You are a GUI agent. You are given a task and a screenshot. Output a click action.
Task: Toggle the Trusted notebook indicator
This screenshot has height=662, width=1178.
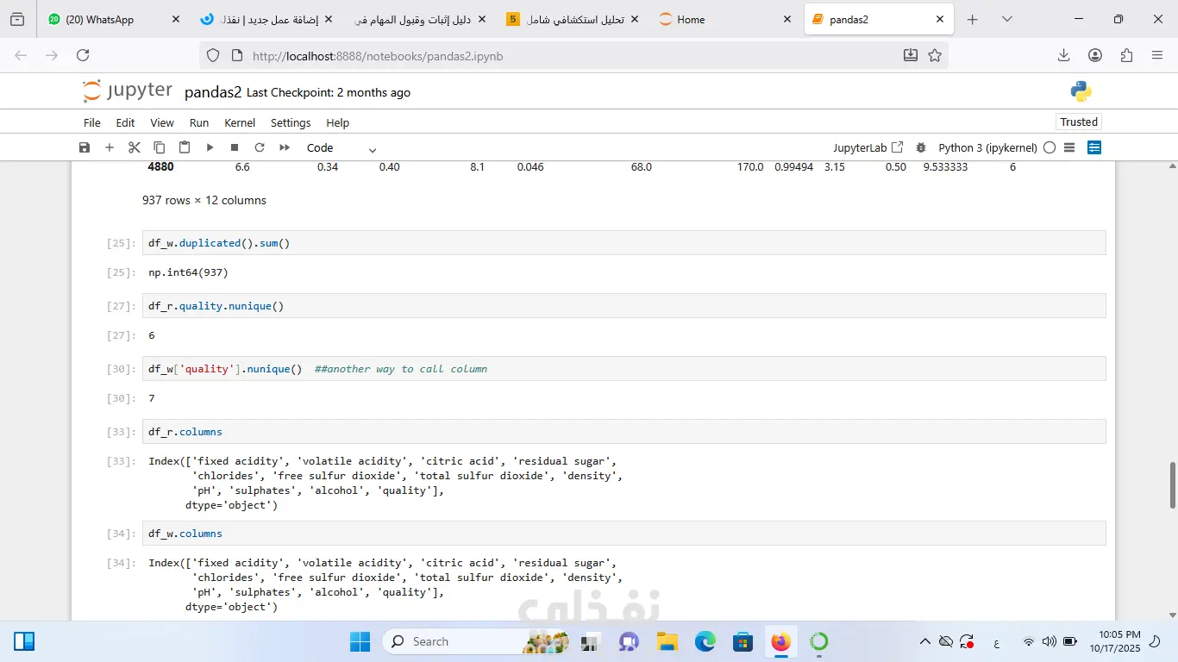point(1079,122)
